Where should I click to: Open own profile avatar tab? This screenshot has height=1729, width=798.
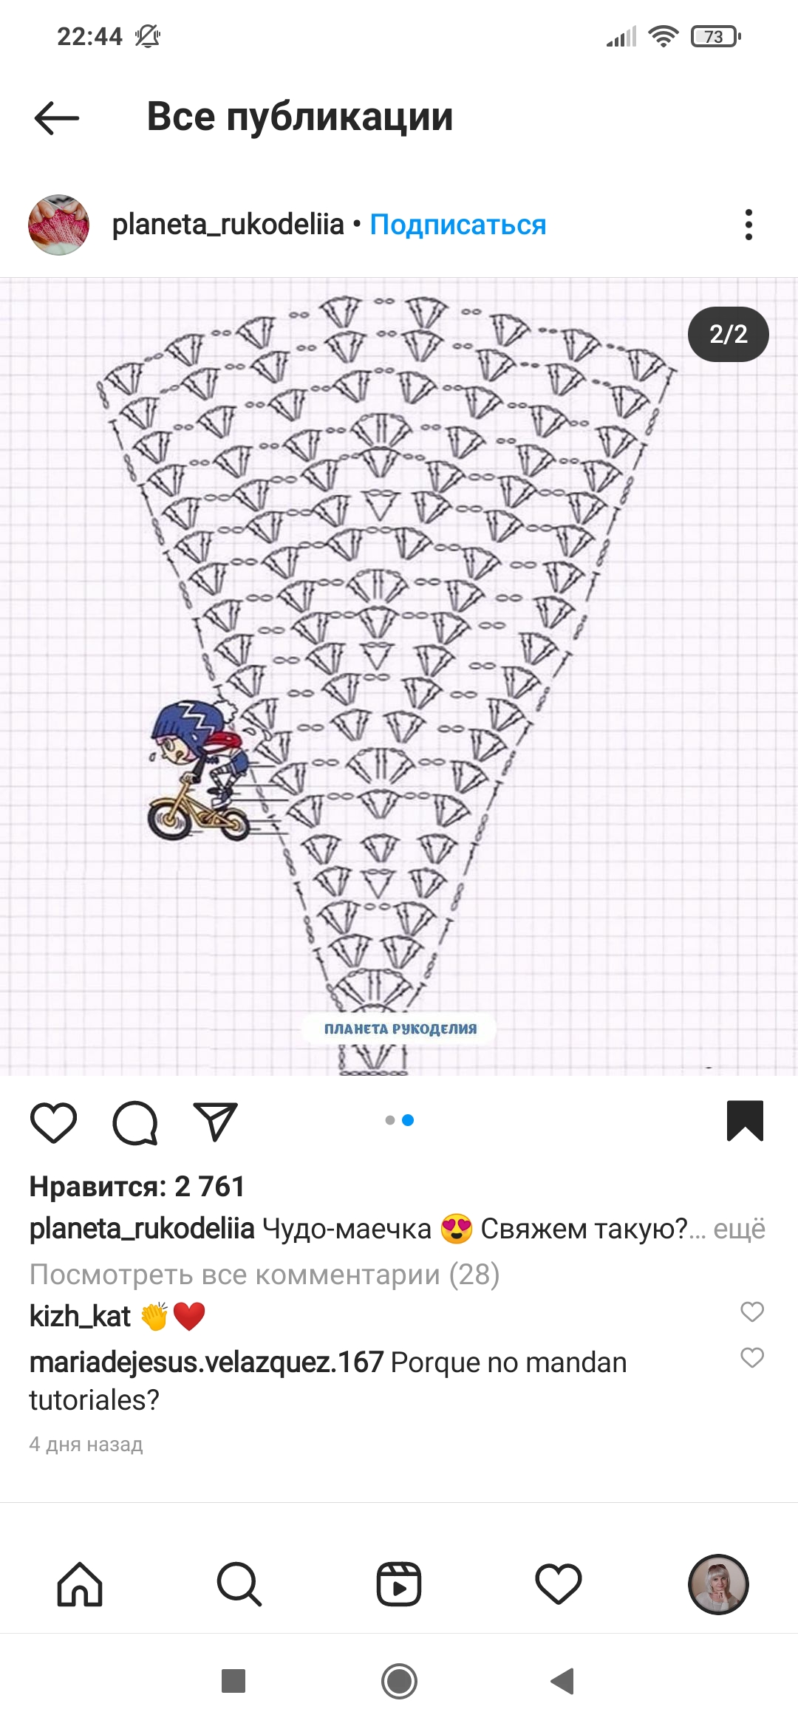718,1584
